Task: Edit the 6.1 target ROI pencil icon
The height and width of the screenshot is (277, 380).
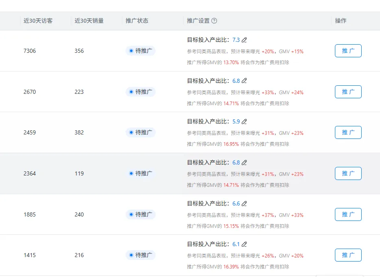Action: click(x=244, y=245)
